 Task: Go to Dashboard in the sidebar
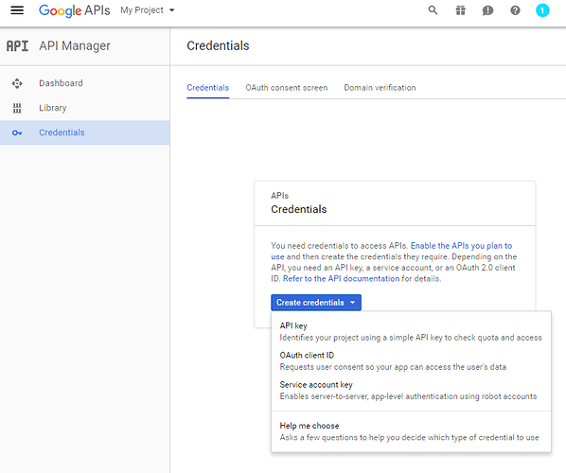coord(85,83)
